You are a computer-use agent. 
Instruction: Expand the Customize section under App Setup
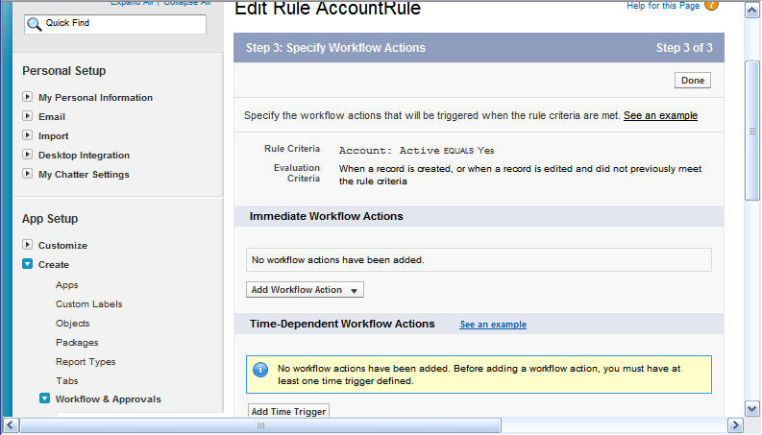coord(27,245)
